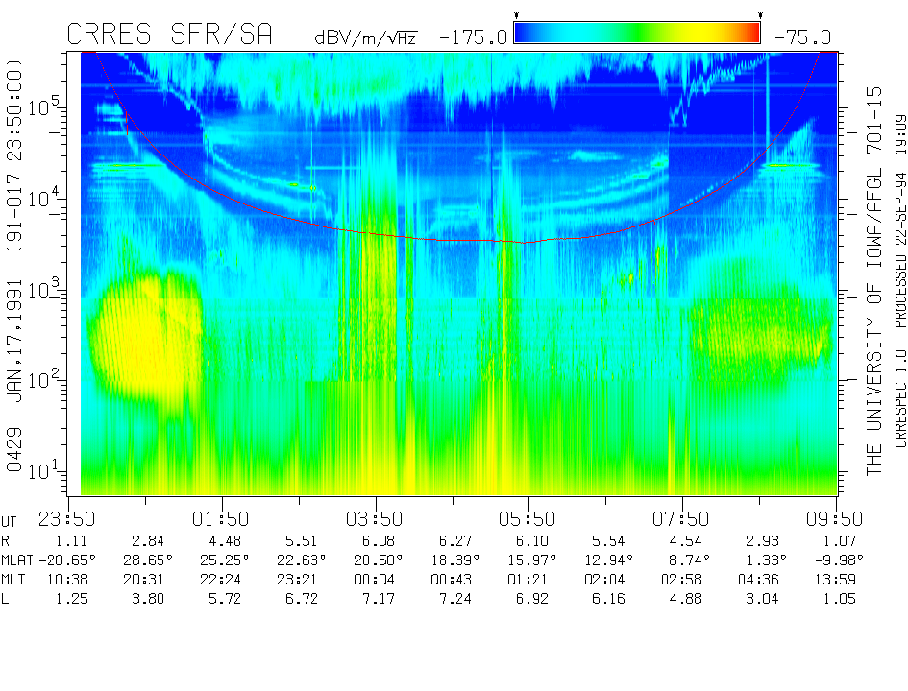Click the L value 4.88

pos(686,599)
